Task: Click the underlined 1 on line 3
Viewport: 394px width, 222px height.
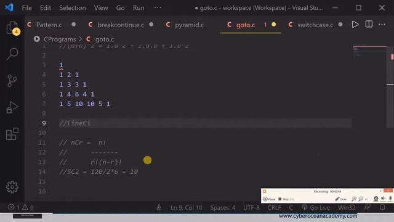Action: point(61,65)
